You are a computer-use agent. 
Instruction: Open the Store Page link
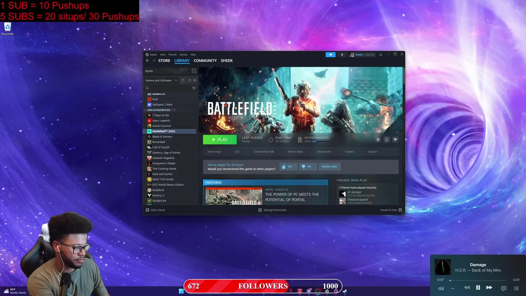pos(214,152)
